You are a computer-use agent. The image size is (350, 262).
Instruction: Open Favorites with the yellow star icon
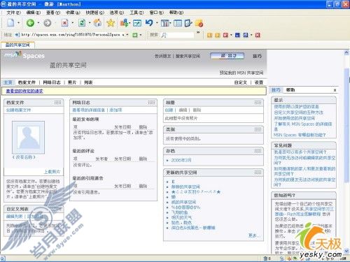tap(111, 23)
